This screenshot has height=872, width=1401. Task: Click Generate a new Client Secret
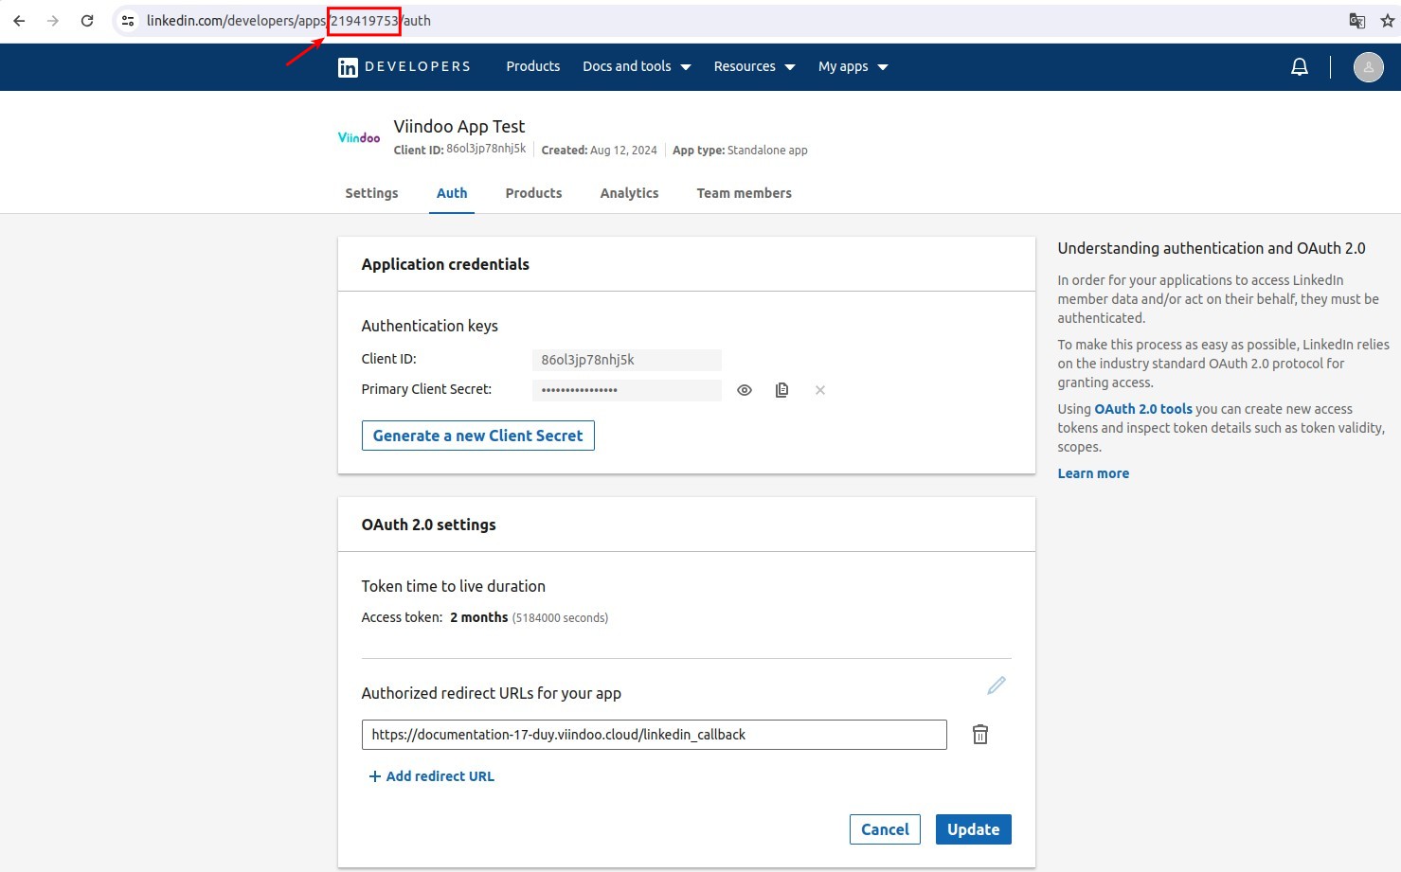478,436
